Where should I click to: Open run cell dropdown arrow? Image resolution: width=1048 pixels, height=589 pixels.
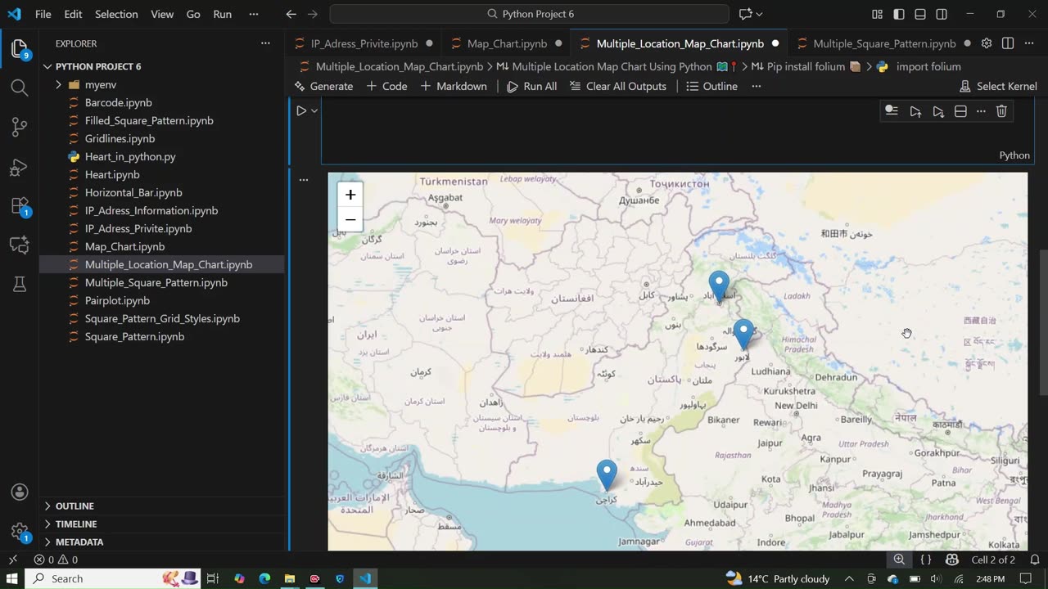pyautogui.click(x=314, y=111)
